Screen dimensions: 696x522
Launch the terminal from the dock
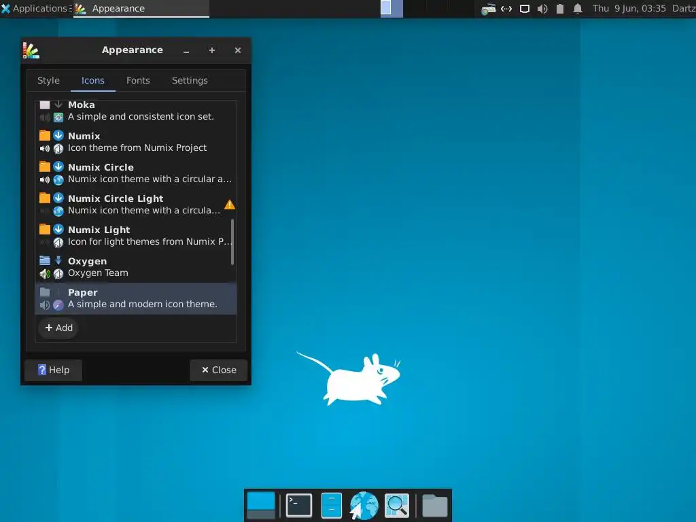tap(299, 505)
